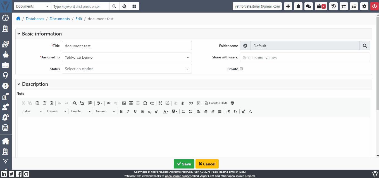This screenshot has height=178, width=379.
Task: Click the briefcase sidebar icon
Action: click(x=5, y=65)
